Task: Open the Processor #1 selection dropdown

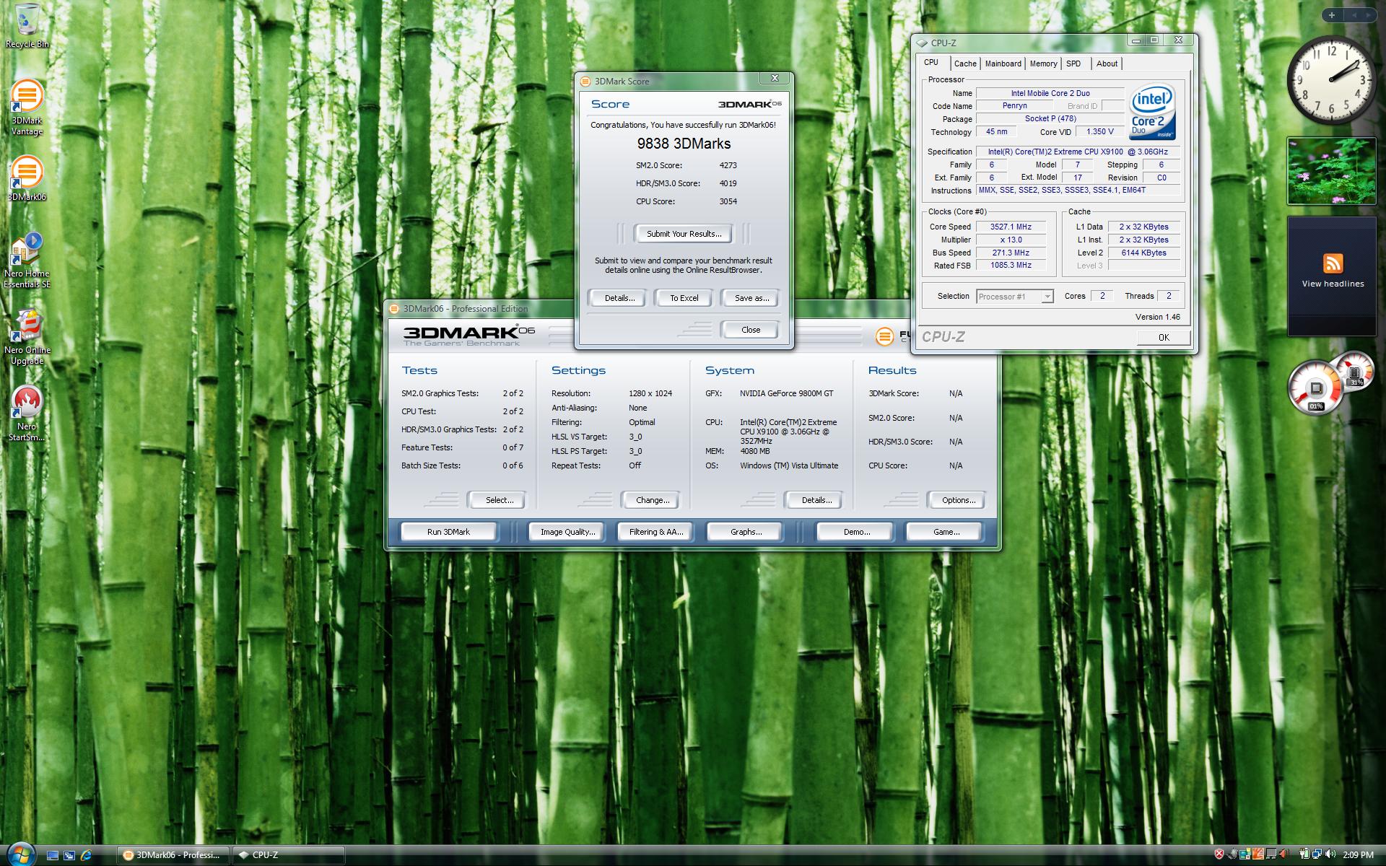Action: tap(1014, 297)
